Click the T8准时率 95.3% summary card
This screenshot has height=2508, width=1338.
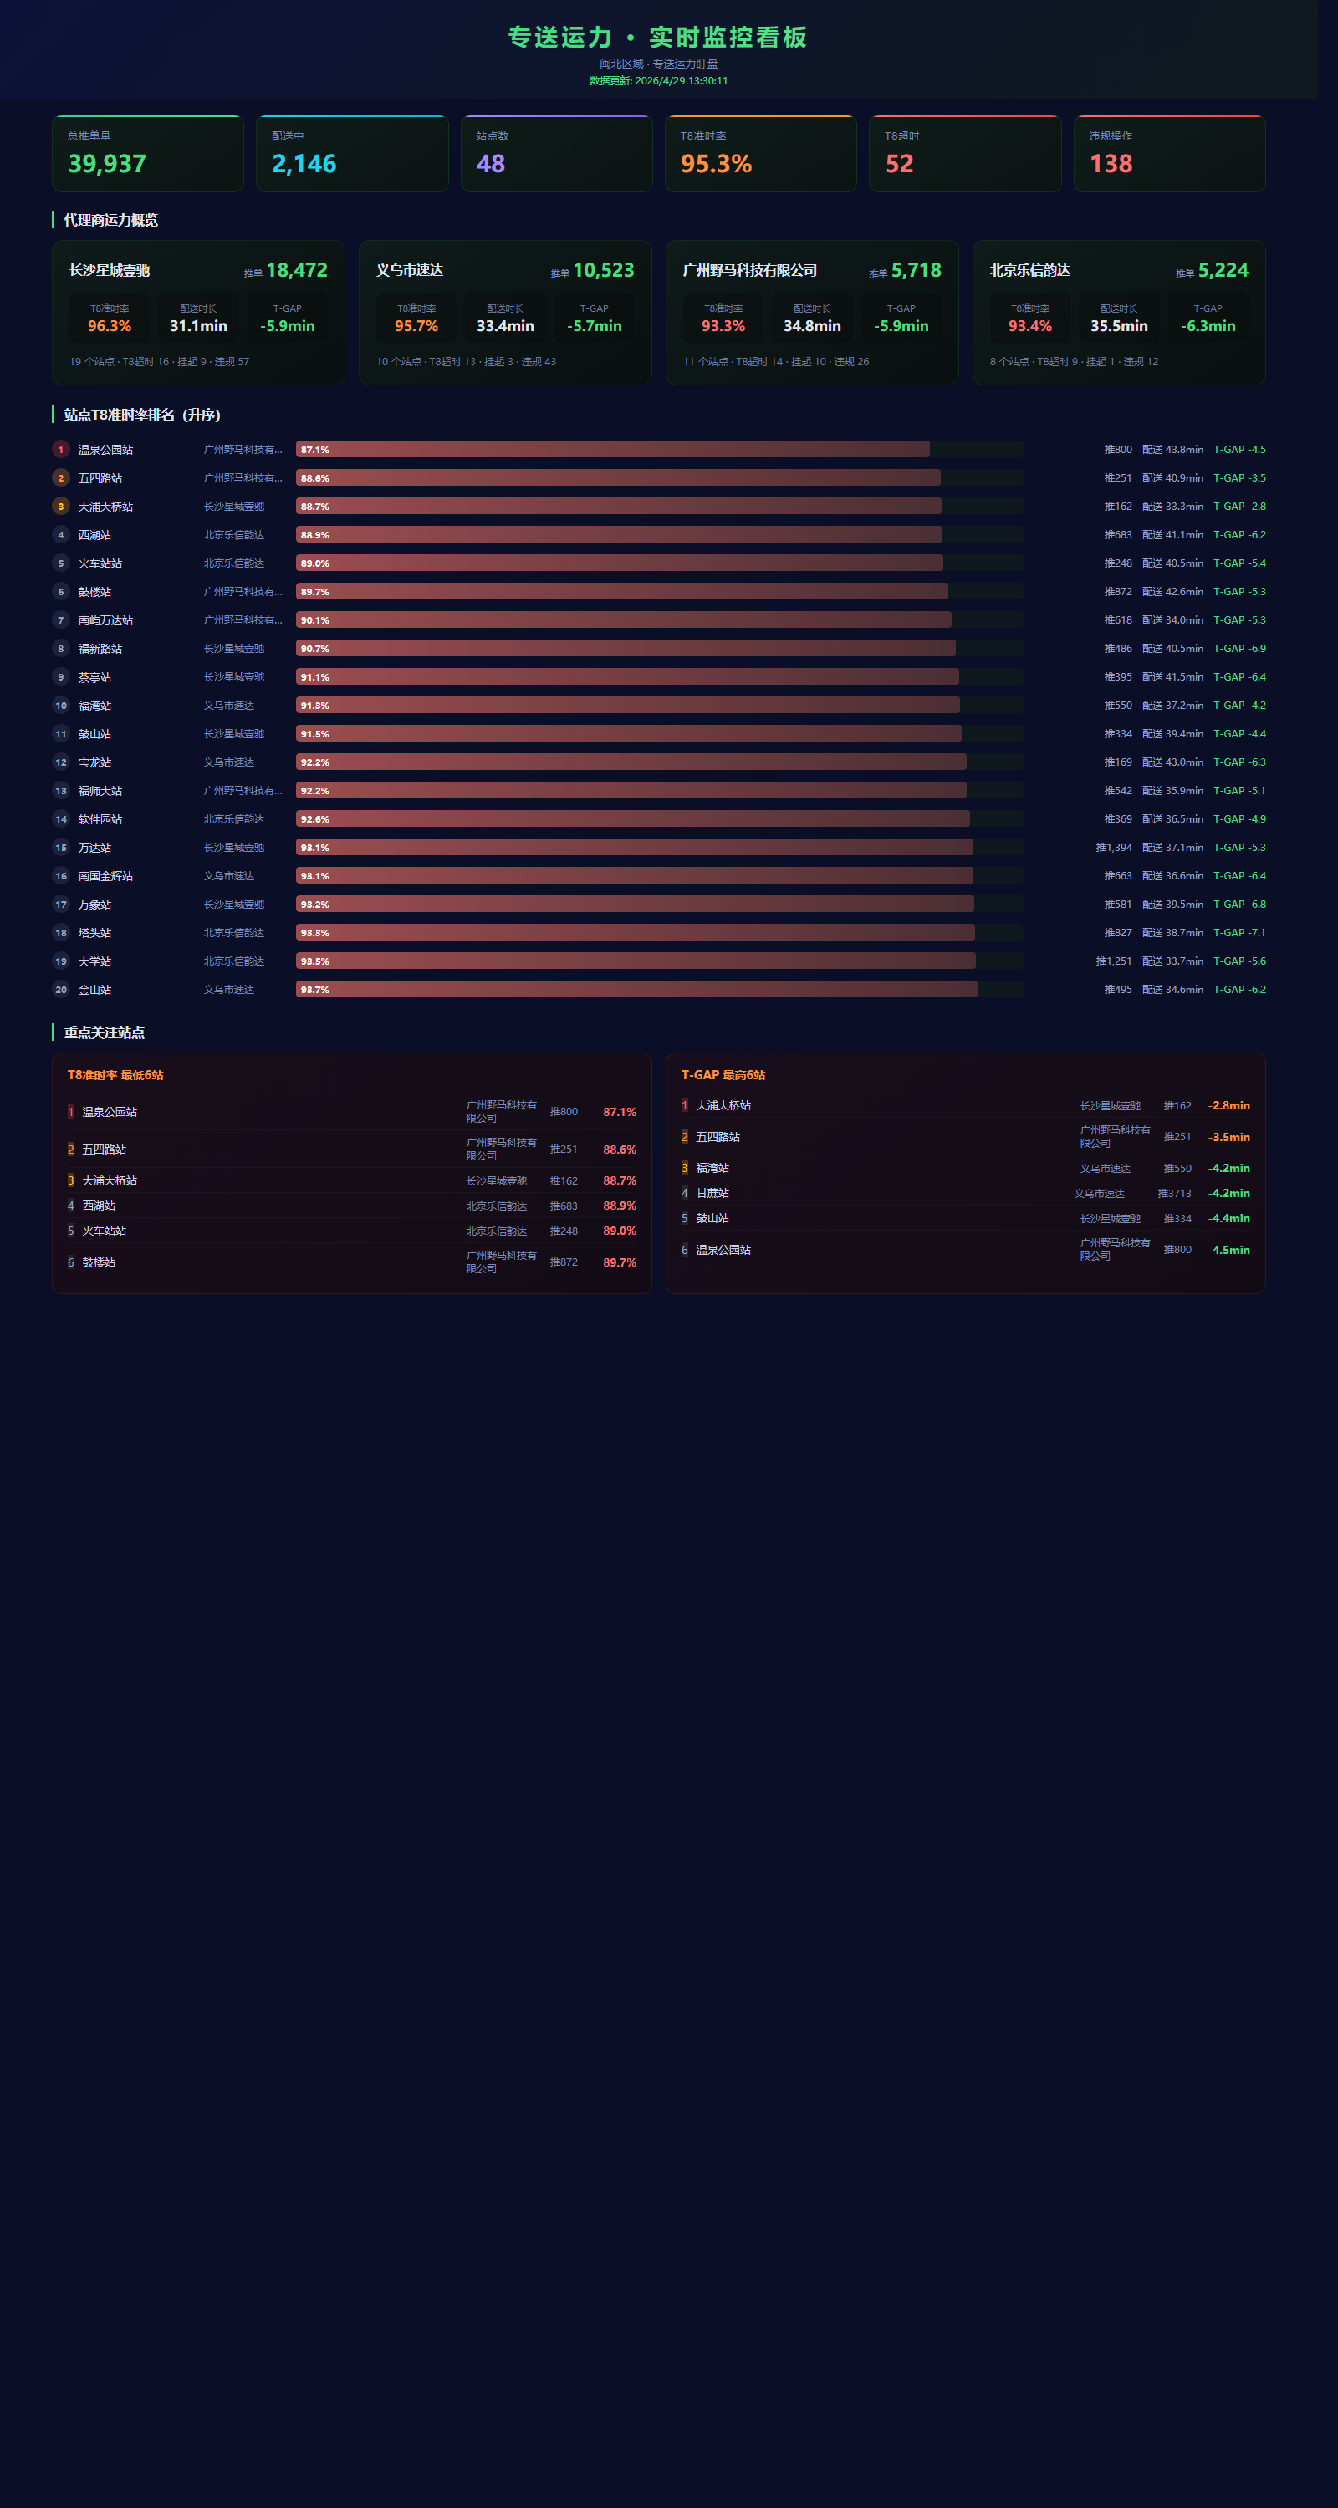pyautogui.click(x=760, y=154)
